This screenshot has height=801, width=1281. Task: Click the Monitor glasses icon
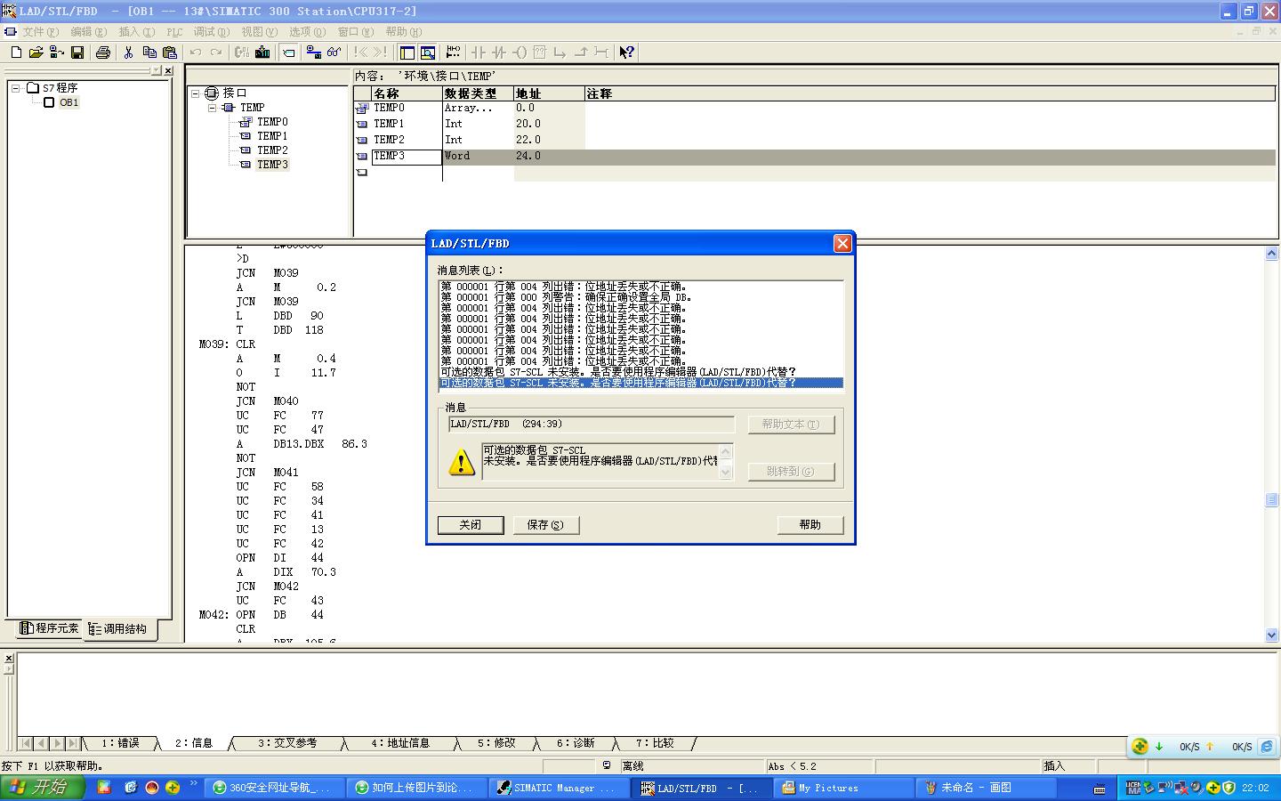pos(334,53)
